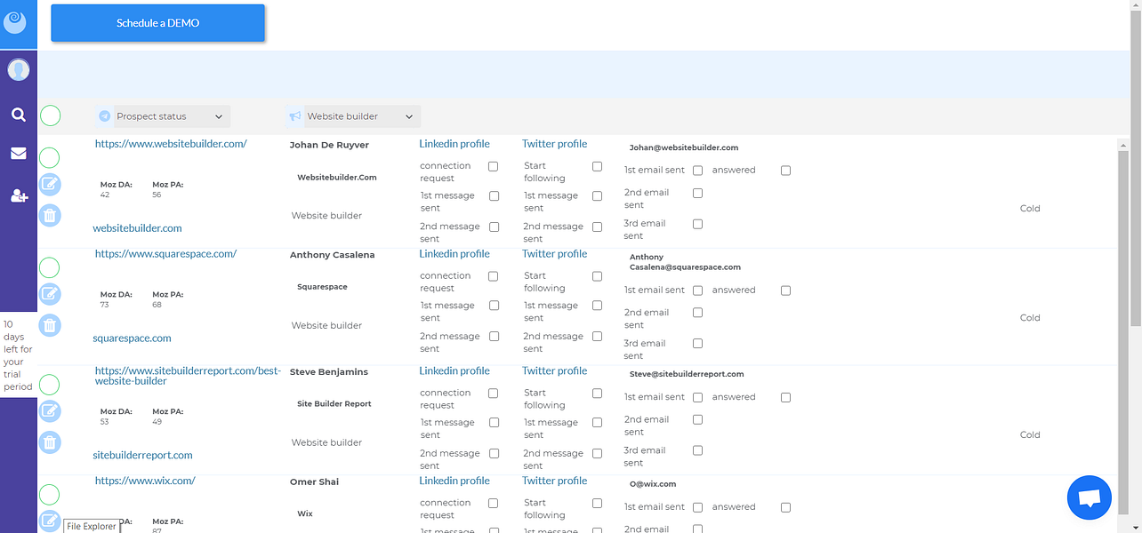Tick 1st email sent for Steve Benjamins
The height and width of the screenshot is (533, 1142).
point(697,397)
